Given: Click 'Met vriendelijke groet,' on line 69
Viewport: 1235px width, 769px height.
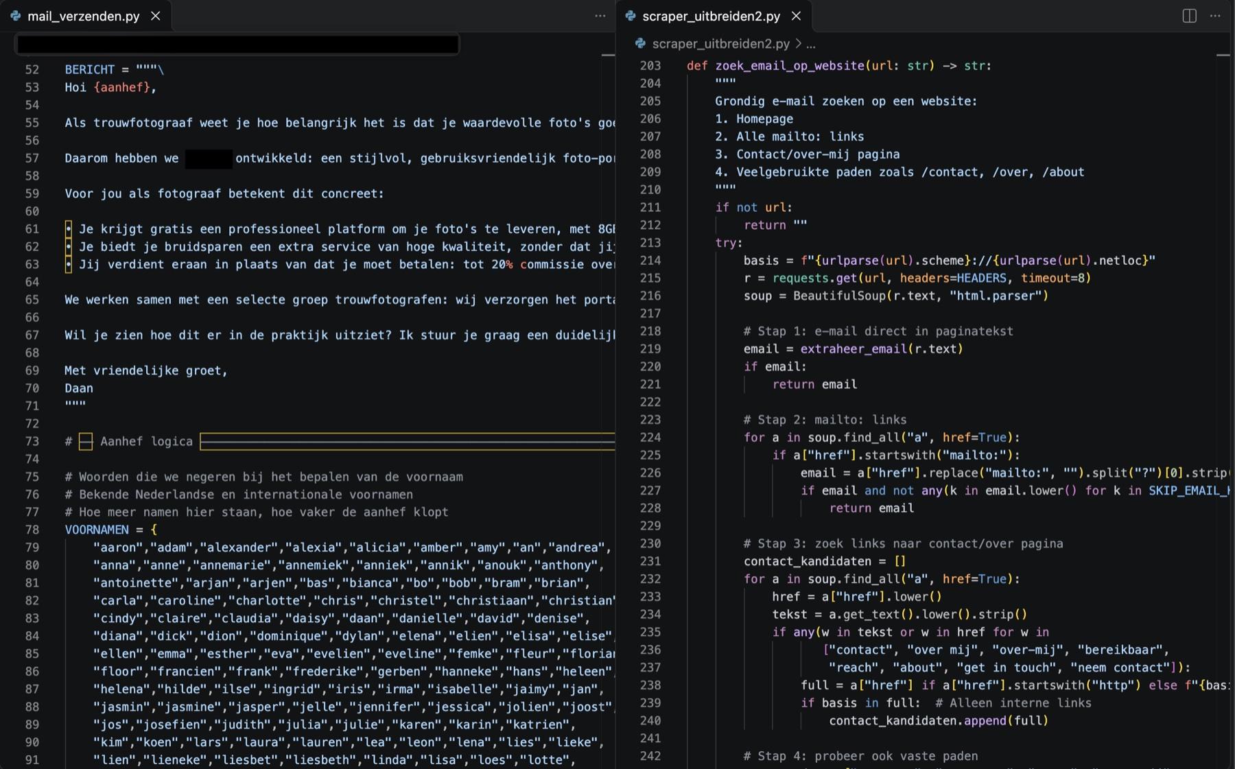Looking at the screenshot, I should [146, 370].
